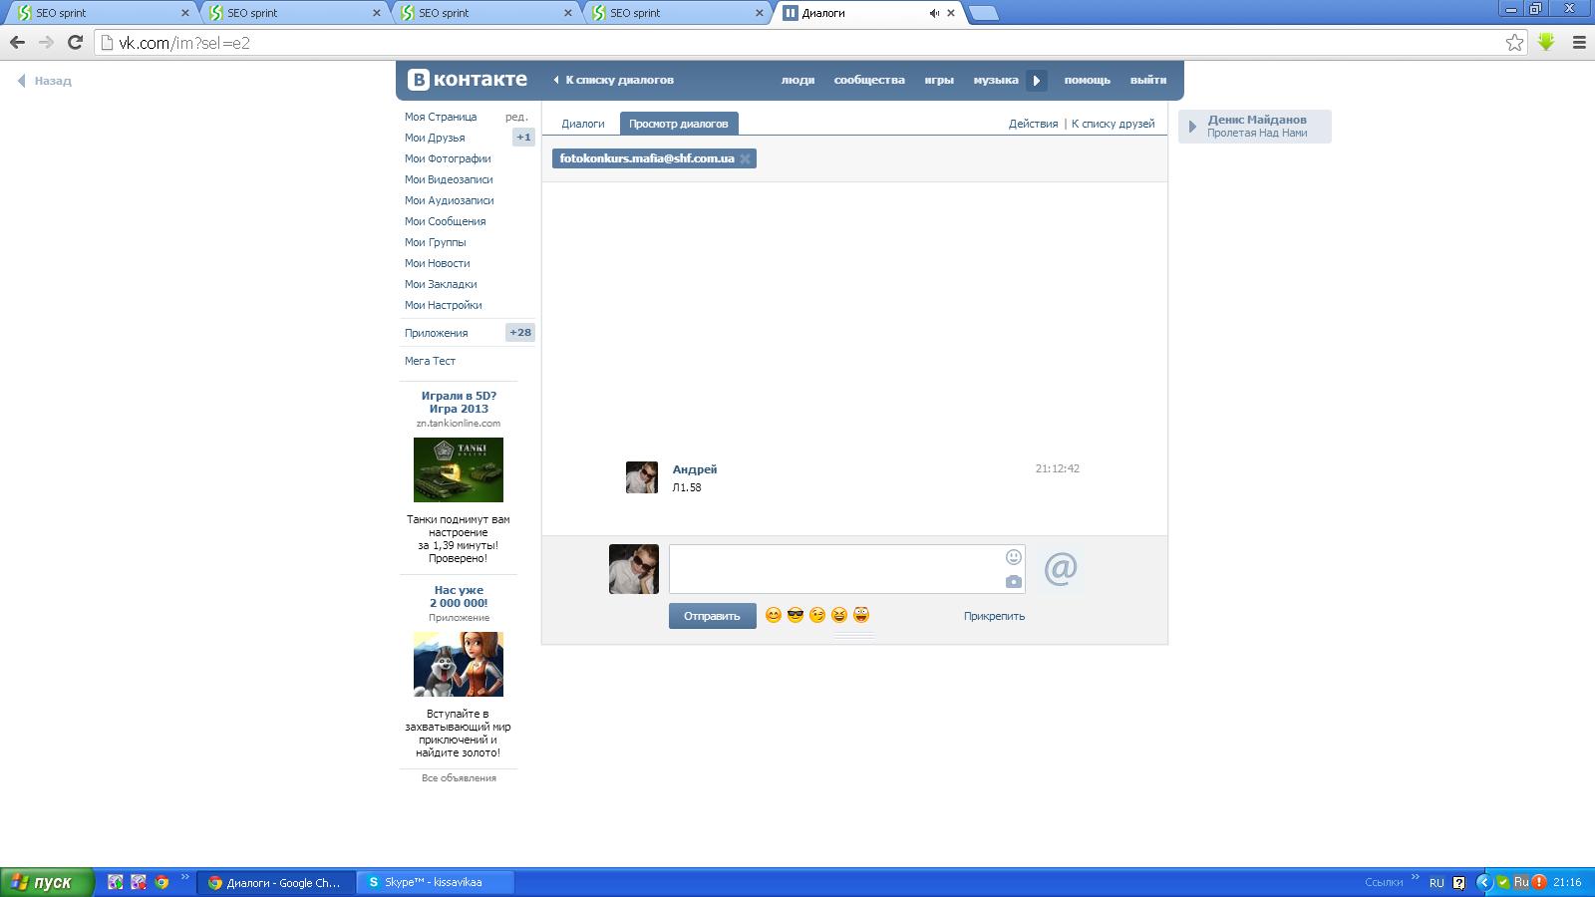Click the help question mark in taskbar
The image size is (1595, 897).
[1459, 882]
